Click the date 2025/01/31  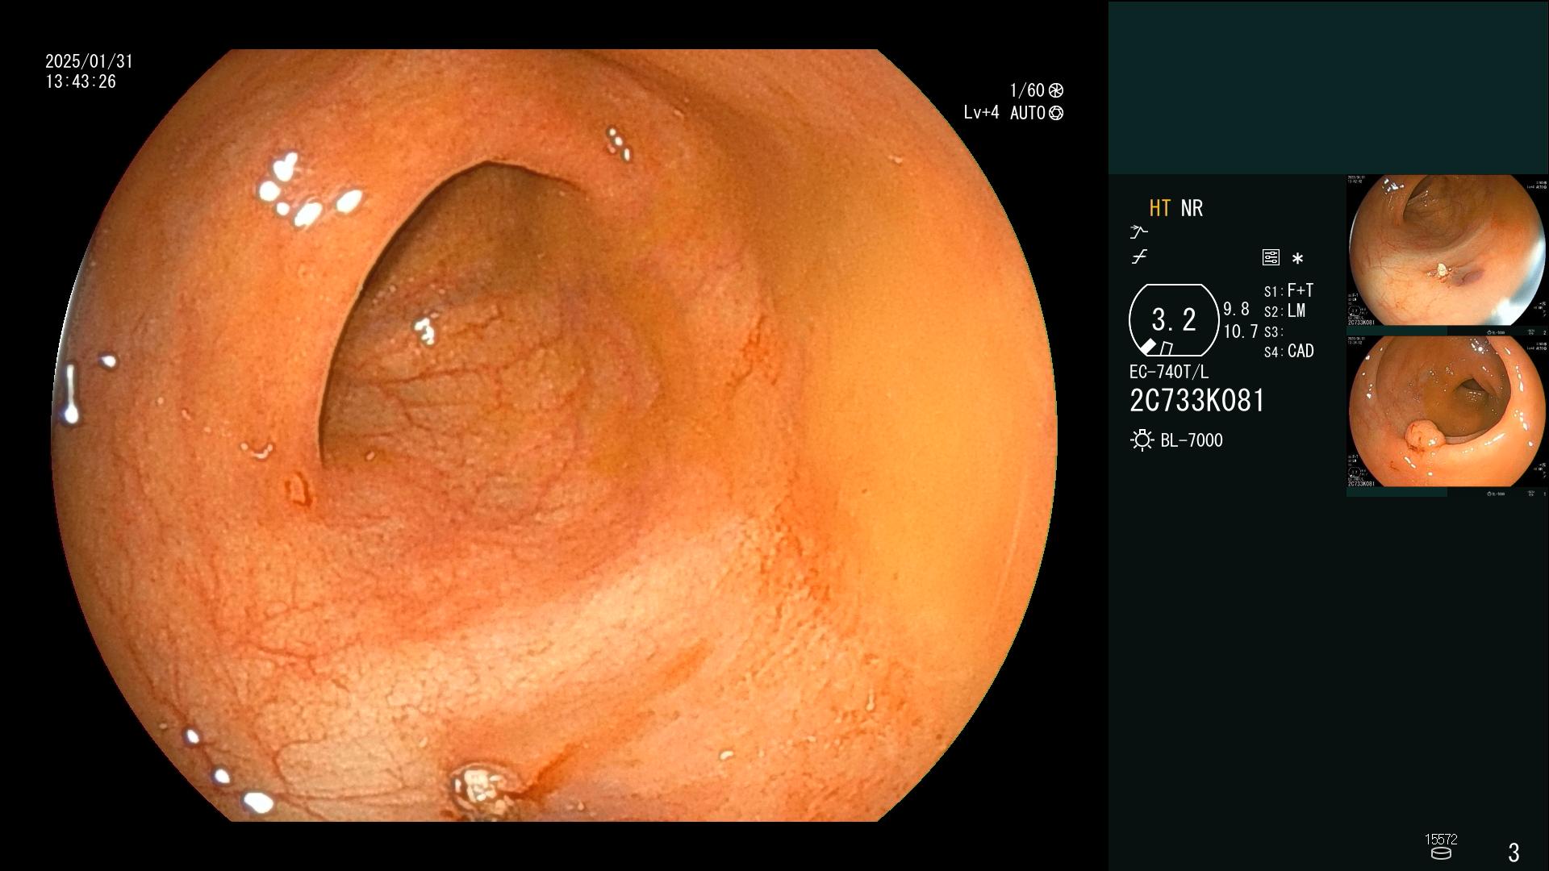[89, 61]
